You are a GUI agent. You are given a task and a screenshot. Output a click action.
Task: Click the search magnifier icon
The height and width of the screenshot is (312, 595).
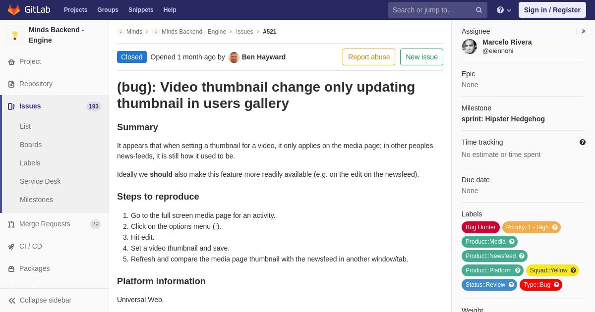[x=479, y=10]
